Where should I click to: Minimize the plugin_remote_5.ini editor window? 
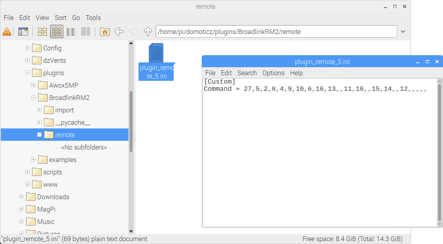point(417,62)
